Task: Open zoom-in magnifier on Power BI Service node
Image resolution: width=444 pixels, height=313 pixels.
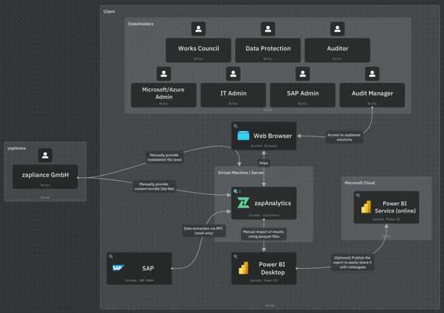Action: pos(358,195)
